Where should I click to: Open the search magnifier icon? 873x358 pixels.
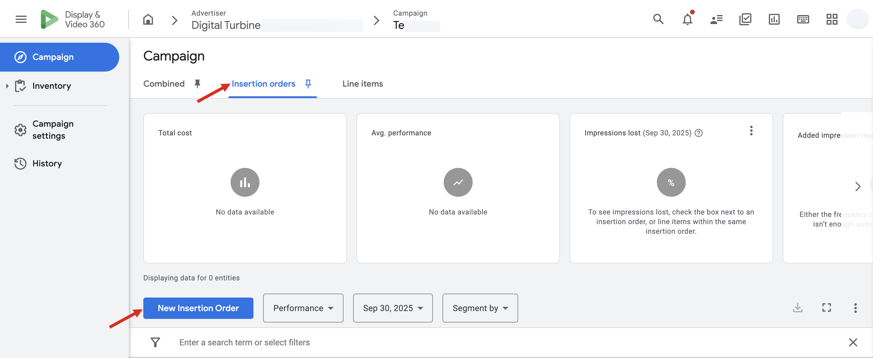(658, 19)
